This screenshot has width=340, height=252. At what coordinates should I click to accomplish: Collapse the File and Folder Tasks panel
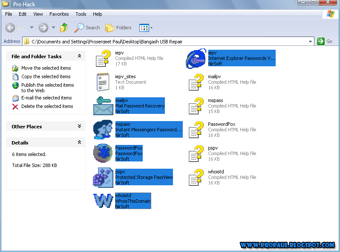[79, 56]
